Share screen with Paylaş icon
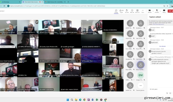The height and width of the screenshot is (102, 173). [x=164, y=11]
